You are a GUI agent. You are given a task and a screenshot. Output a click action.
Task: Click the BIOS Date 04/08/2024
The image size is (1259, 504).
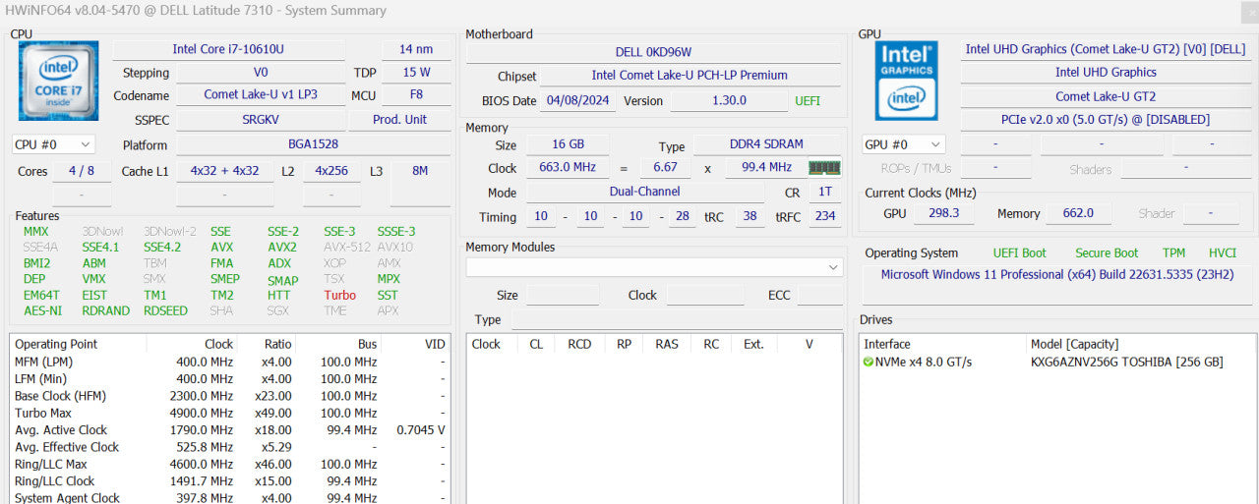[577, 100]
